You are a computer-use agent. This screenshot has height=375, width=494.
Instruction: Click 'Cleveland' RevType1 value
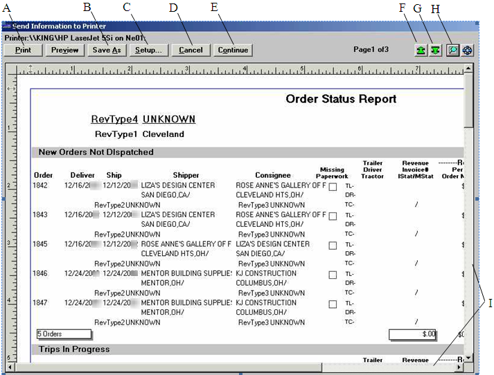[x=164, y=134]
